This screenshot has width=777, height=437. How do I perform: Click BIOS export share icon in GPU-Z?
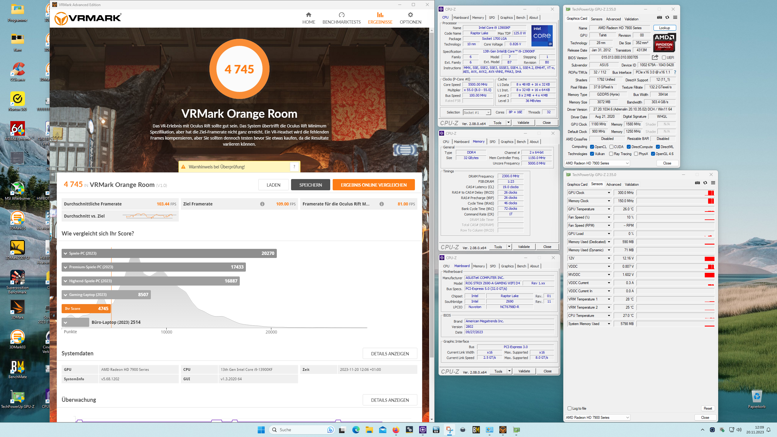(x=655, y=57)
